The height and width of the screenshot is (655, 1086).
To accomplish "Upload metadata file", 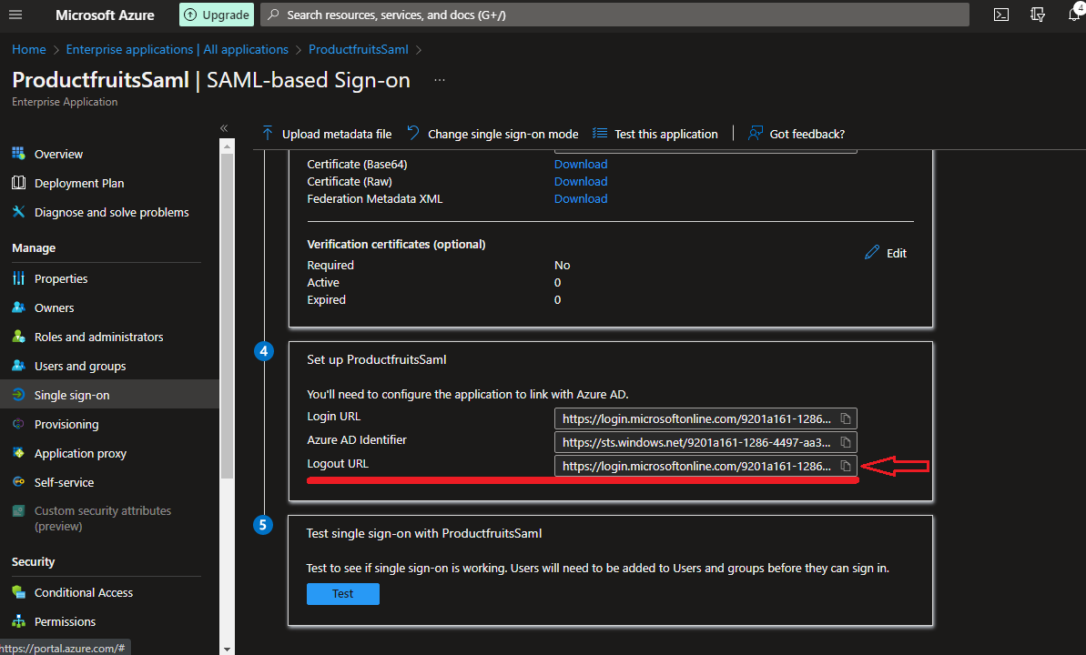I will (326, 133).
